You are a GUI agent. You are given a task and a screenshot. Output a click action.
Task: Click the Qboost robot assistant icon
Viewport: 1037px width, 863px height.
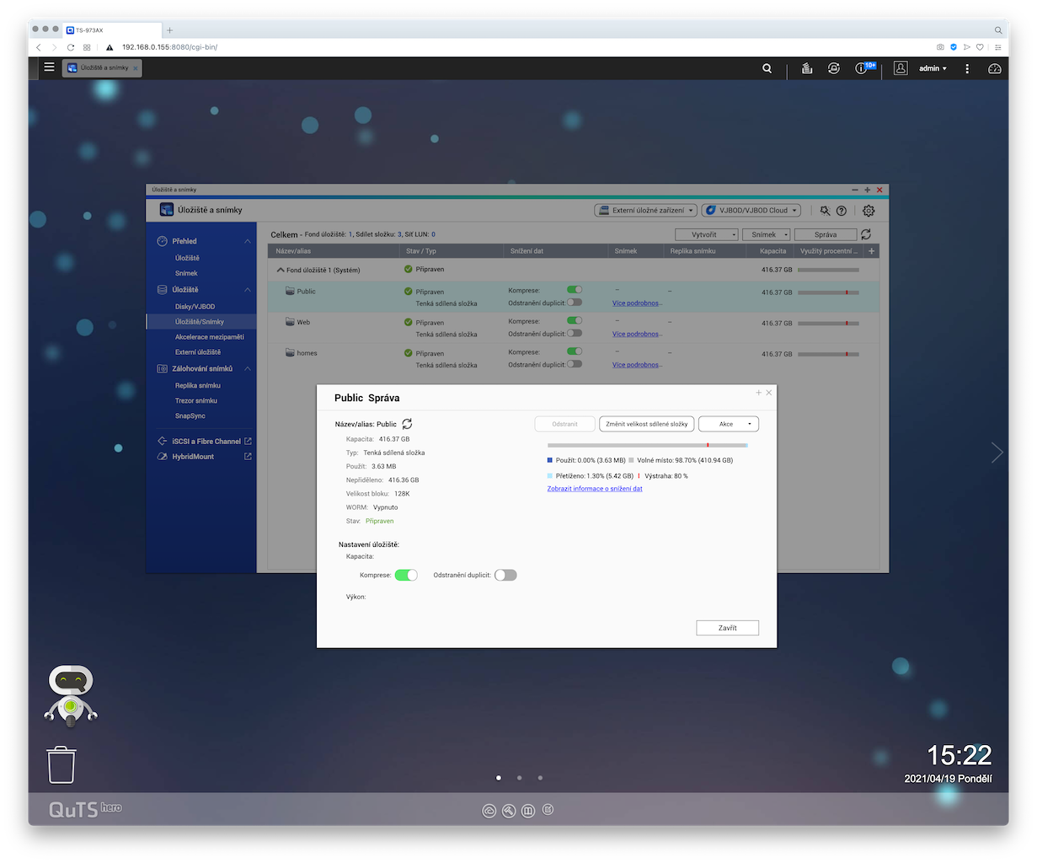point(70,695)
